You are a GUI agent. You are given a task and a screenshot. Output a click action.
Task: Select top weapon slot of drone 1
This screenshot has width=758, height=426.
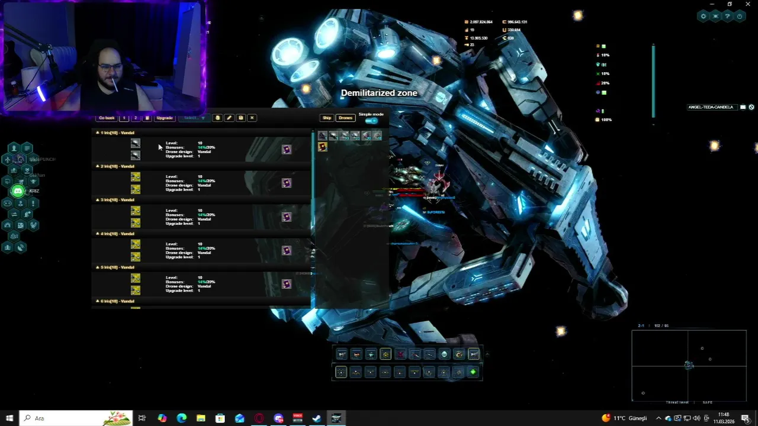[x=136, y=143]
